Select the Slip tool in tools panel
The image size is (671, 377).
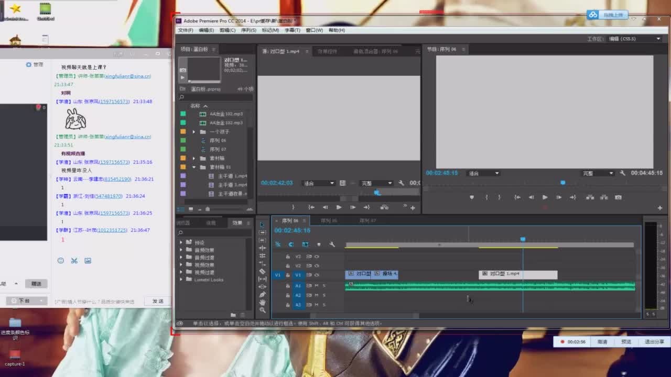click(x=262, y=279)
